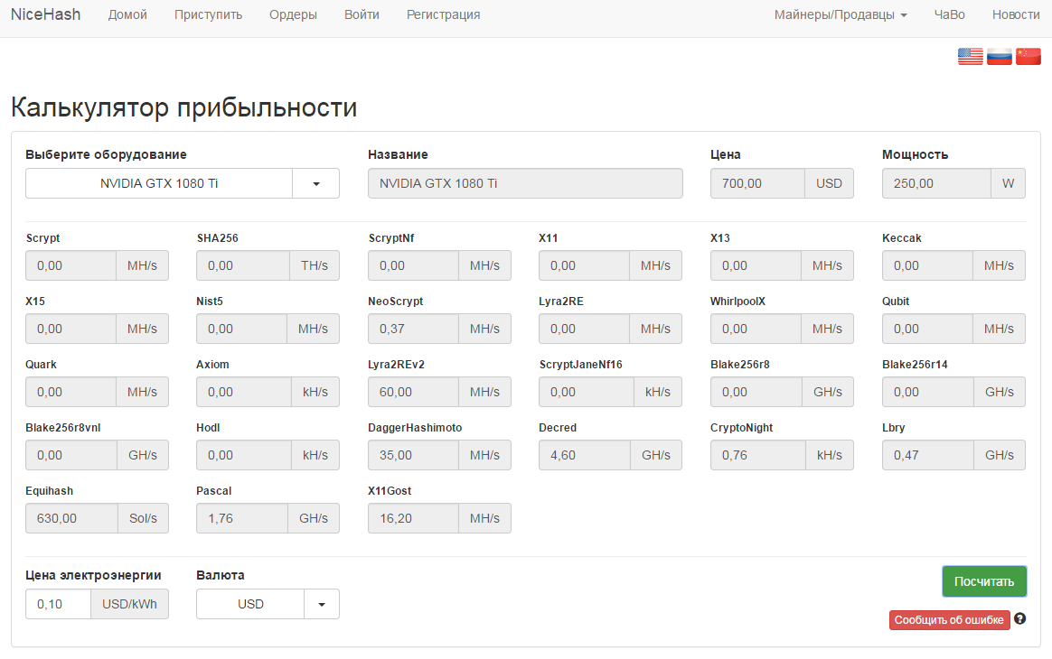Click the Название hardware name field
This screenshot has height=659, width=1052.
coord(525,183)
